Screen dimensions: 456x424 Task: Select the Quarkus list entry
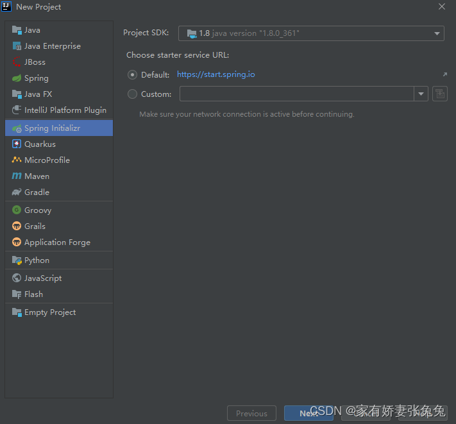point(59,144)
